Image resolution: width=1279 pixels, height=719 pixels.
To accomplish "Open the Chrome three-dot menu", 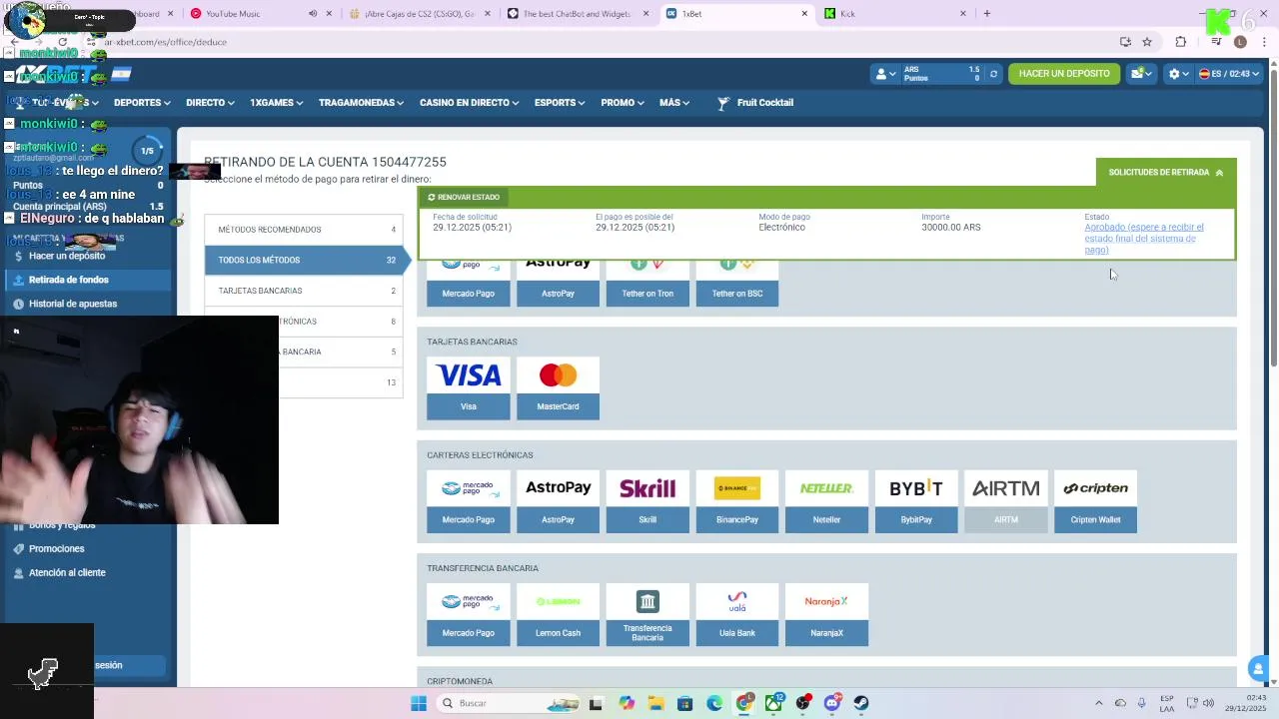I will [1265, 42].
